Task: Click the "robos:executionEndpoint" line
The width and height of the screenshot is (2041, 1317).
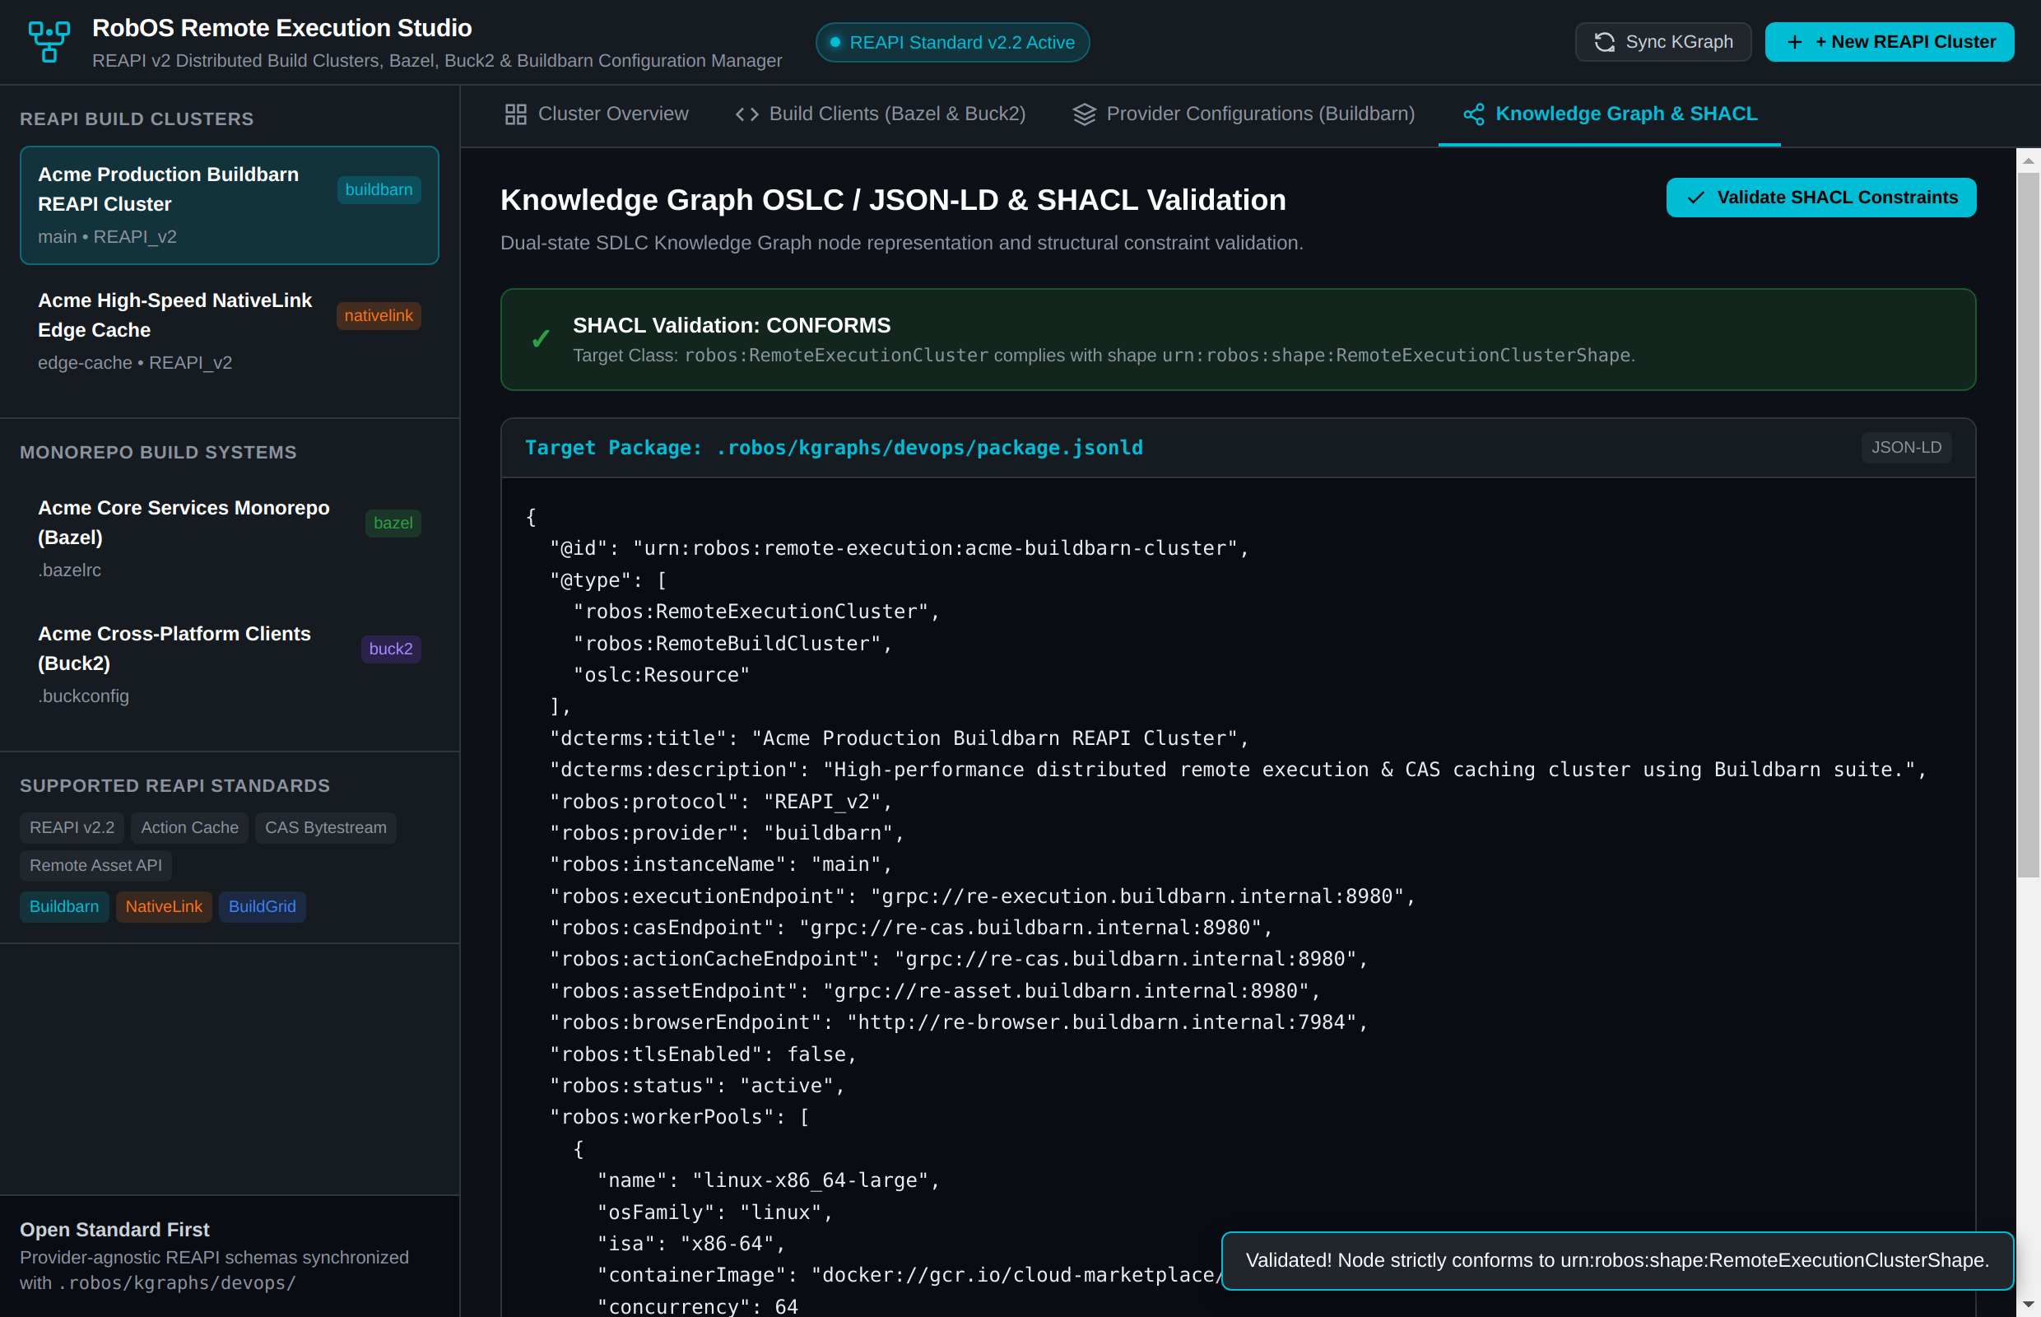Action: click(x=982, y=896)
